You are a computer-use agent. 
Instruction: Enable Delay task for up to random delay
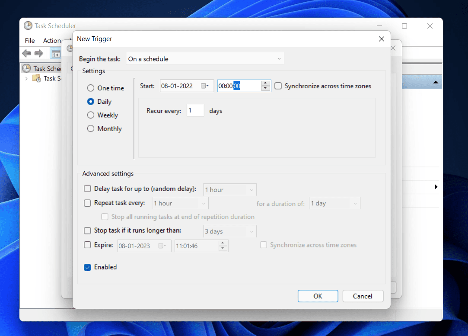(x=87, y=189)
